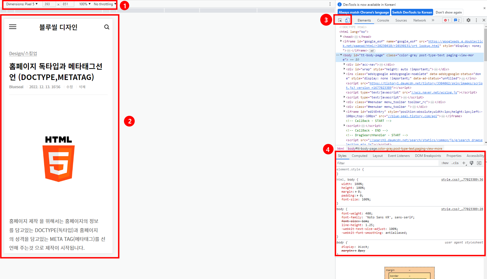Toggle :hov element state panel

445,163
